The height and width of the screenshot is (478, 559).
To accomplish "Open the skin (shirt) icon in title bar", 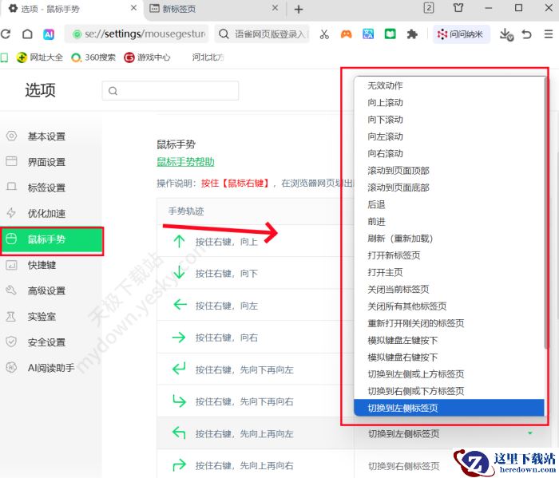I will (x=458, y=8).
